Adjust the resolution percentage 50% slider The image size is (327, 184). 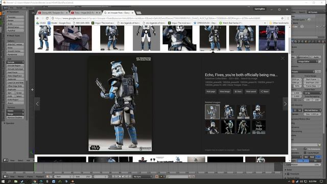297,86
